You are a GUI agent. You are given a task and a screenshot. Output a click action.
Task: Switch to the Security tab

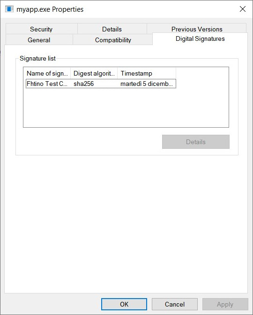pyautogui.click(x=41, y=29)
